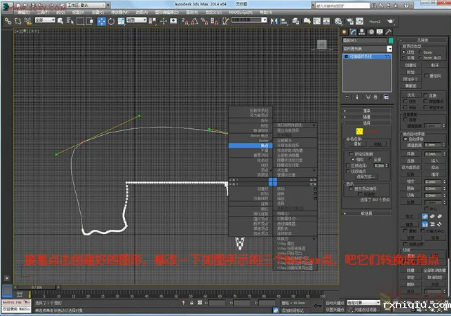Tick the 重定向 checkbox

[427, 76]
